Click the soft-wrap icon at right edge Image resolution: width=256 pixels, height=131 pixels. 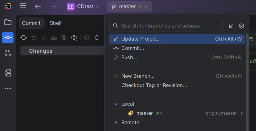(251, 39)
